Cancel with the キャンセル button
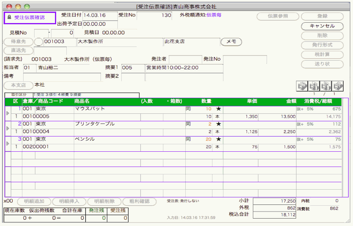 pos(322,26)
